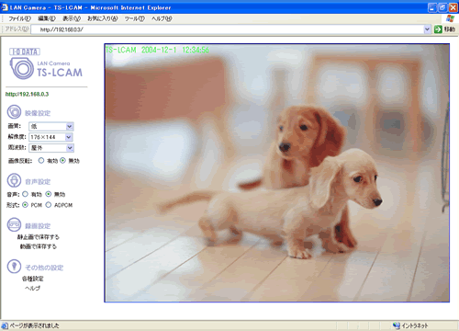
Task: Click the Internet Explorer title bar icon
Action: pos(5,7)
